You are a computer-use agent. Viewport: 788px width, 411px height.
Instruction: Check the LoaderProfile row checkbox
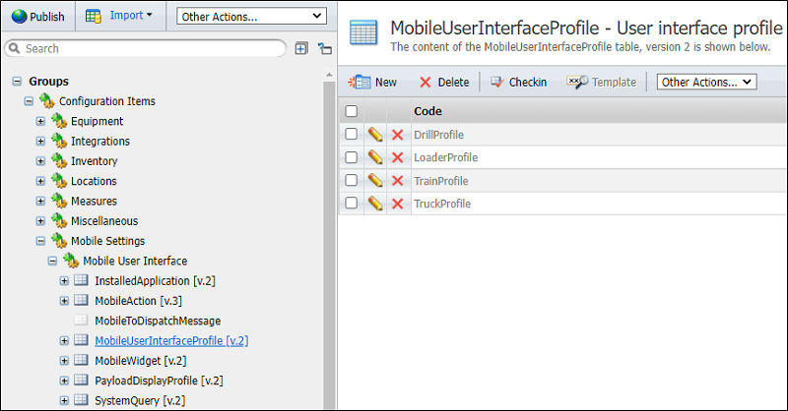(352, 157)
